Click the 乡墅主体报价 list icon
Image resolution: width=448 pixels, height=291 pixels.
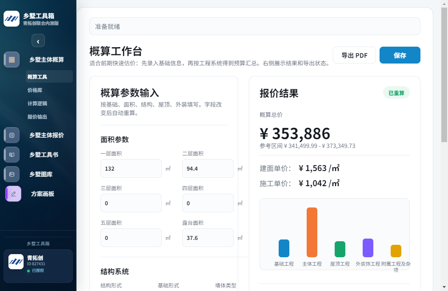[x=12, y=135]
